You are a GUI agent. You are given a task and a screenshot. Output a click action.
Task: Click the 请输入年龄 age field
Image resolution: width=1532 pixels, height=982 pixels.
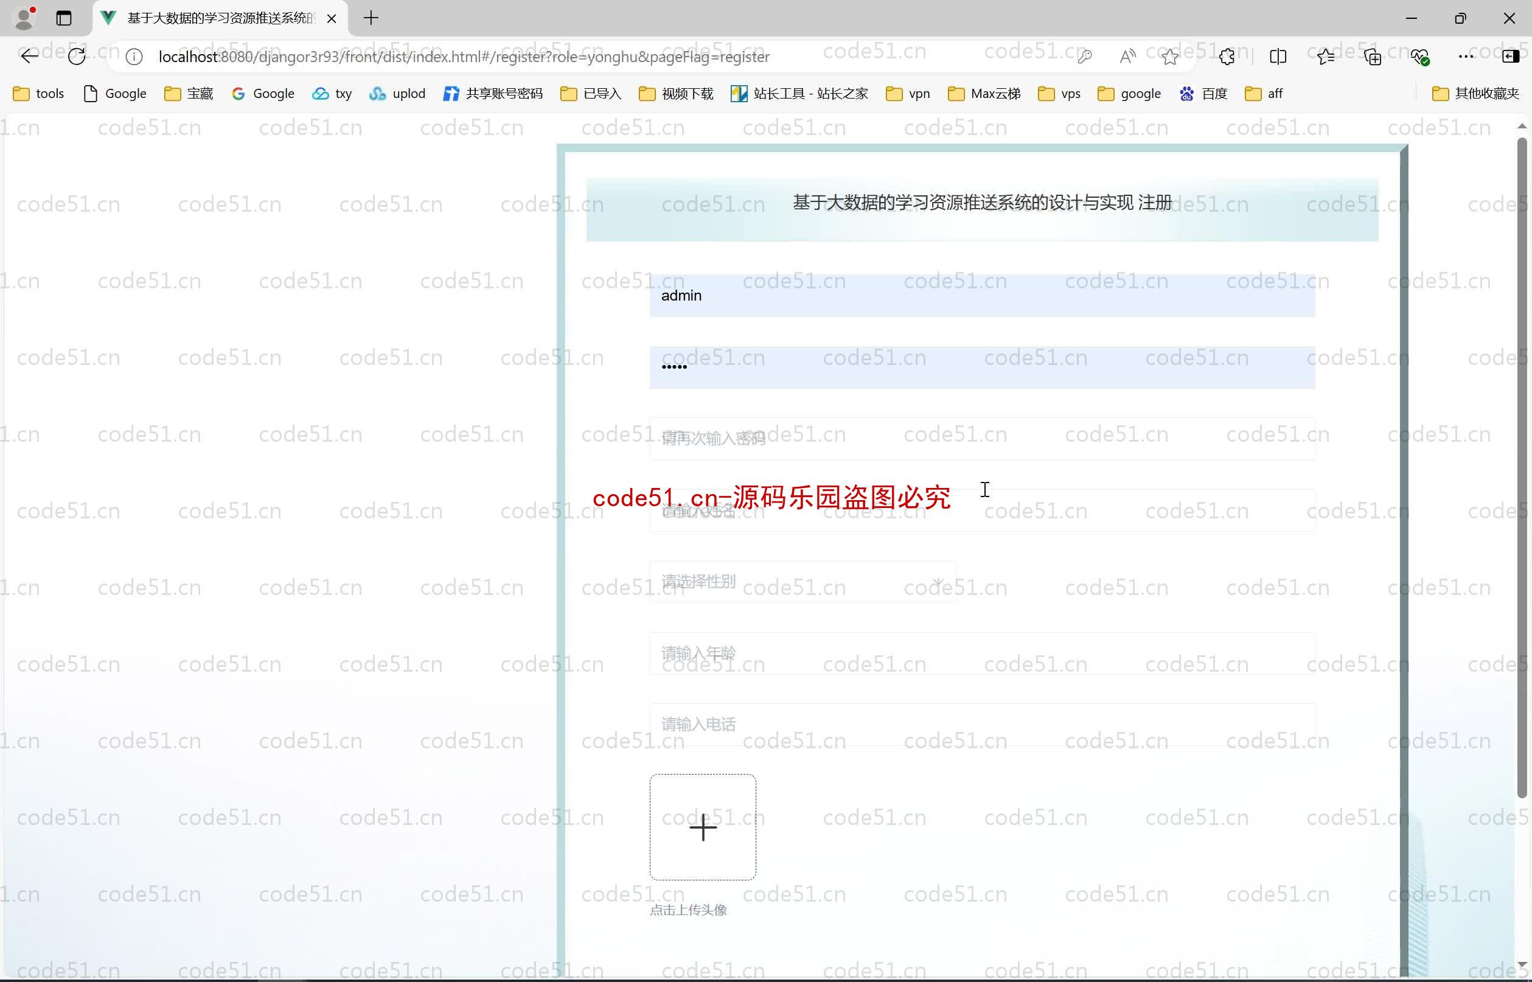point(982,653)
